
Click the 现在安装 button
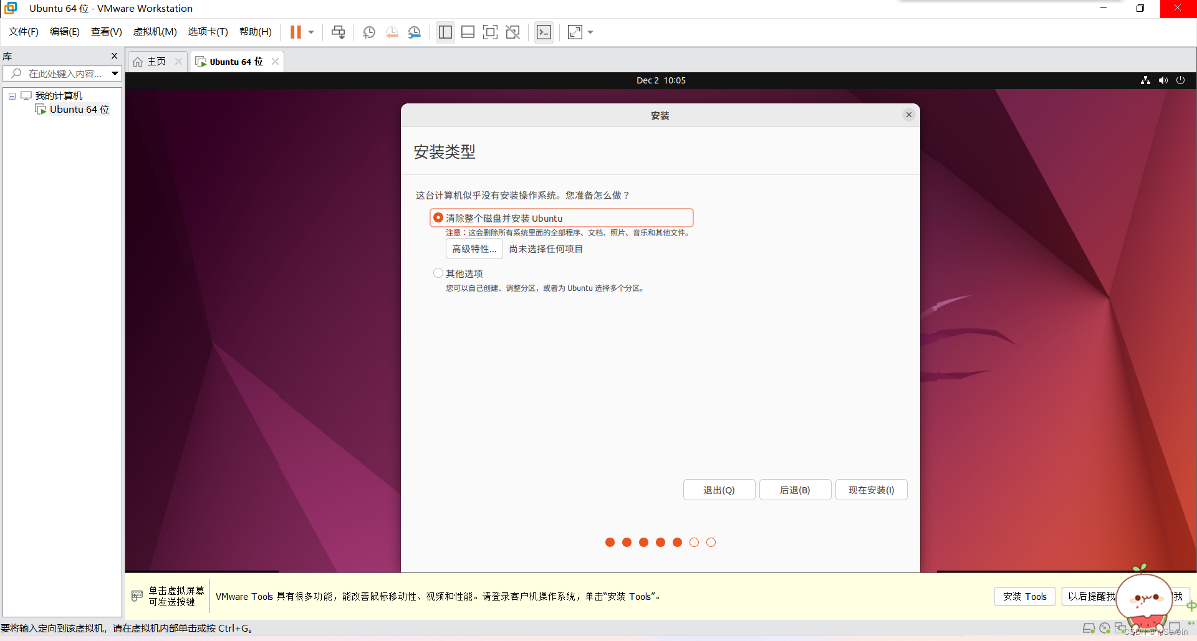point(871,490)
